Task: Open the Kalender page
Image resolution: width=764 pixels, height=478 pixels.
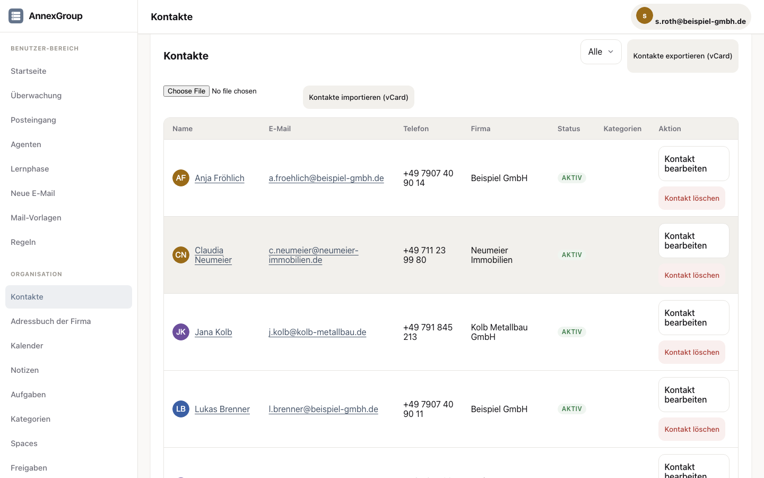Action: click(68, 346)
